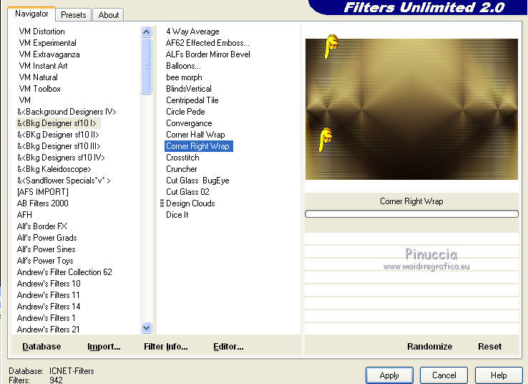Click Randomize filter settings
528x384 pixels.
429,346
